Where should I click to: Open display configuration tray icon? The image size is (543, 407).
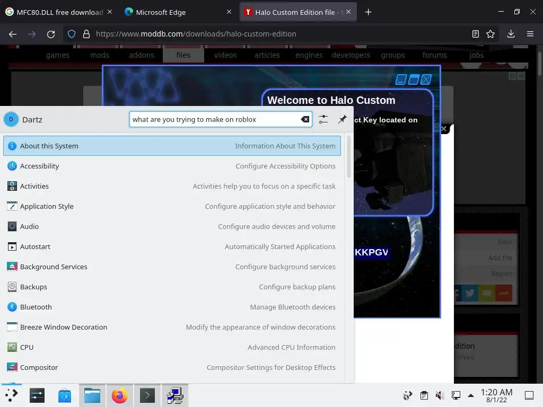tap(456, 395)
